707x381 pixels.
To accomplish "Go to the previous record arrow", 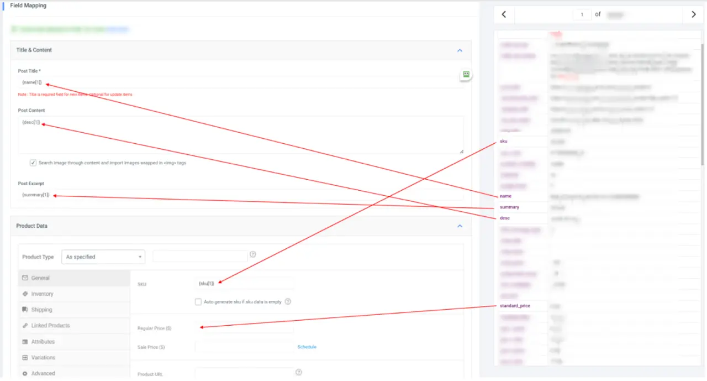I will coord(504,14).
